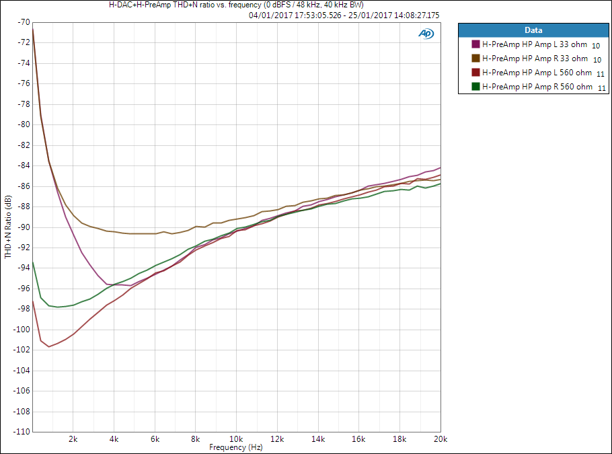The width and height of the screenshot is (612, 454).
Task: Click the number 11 beside HP Amp R 560 ohm
Action: (x=602, y=88)
